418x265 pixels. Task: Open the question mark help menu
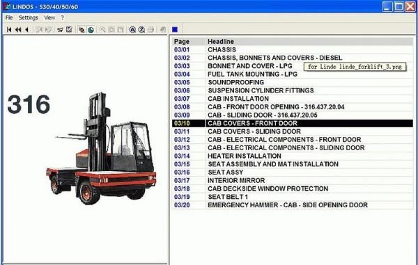63,17
